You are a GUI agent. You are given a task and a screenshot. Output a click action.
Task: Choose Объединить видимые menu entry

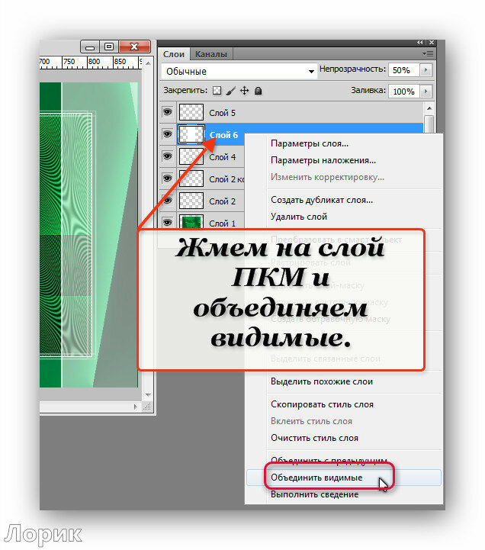pyautogui.click(x=344, y=478)
